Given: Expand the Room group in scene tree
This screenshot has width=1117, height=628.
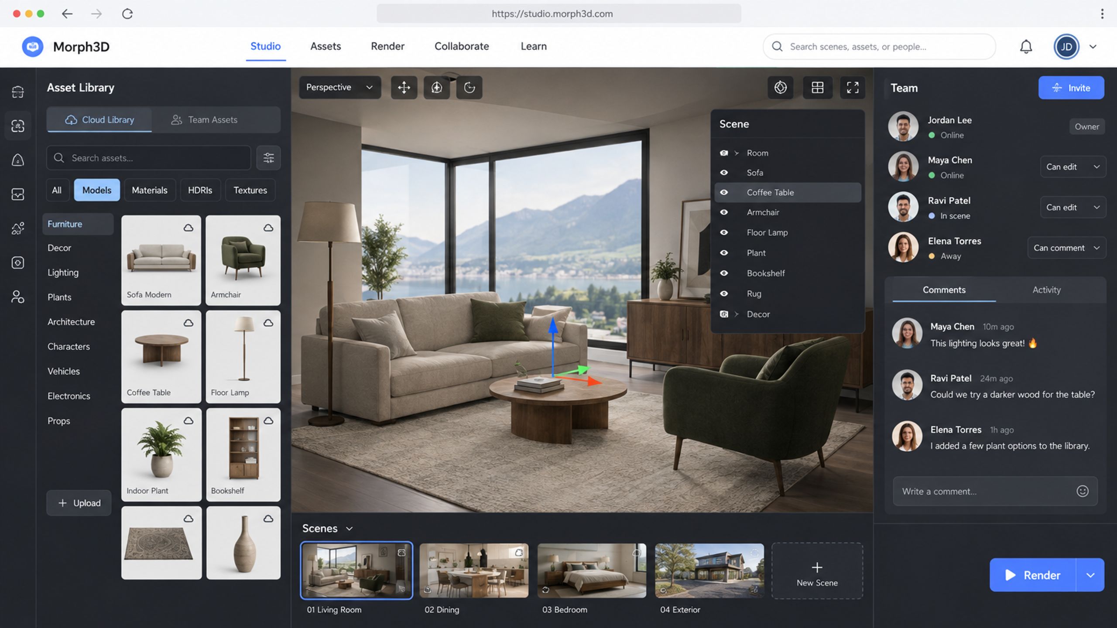Looking at the screenshot, I should tap(737, 153).
